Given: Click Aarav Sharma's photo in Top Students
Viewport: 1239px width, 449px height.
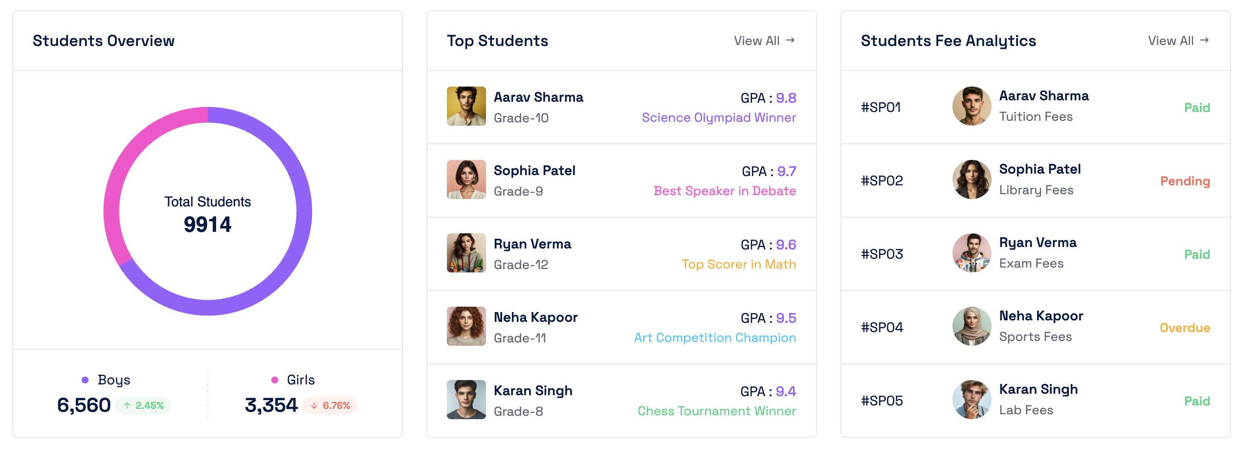Looking at the screenshot, I should pyautogui.click(x=466, y=106).
